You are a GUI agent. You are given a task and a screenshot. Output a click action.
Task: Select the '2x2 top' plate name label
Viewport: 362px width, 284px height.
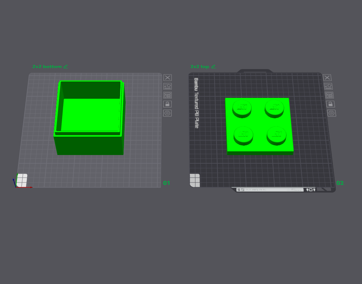pos(200,67)
